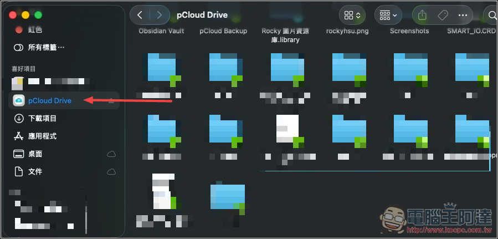Click the Share toolbar icon
Screen dimensions: 498x239
(x=423, y=15)
